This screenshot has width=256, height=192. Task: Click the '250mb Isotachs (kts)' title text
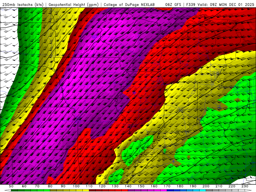[x=23, y=4]
